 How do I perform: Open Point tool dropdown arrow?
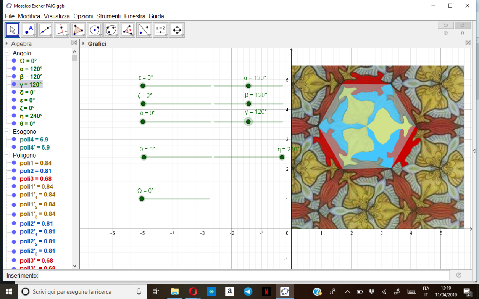(34, 35)
